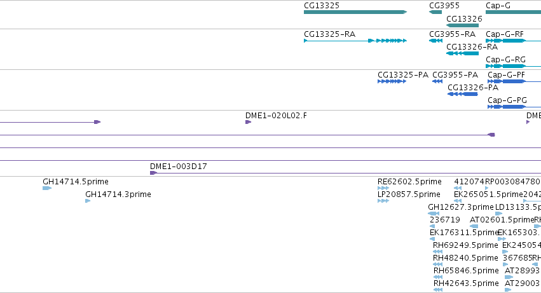Click the RH69249.5prime EST feature
Viewport: 541px width, 293px height.
(437, 252)
